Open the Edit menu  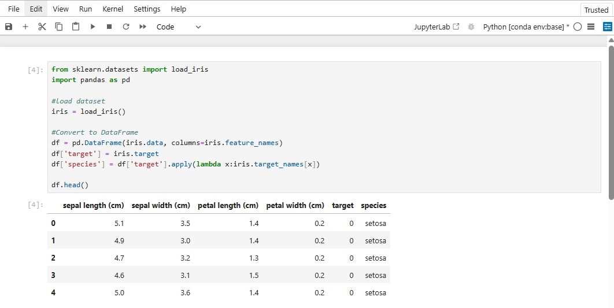36,9
